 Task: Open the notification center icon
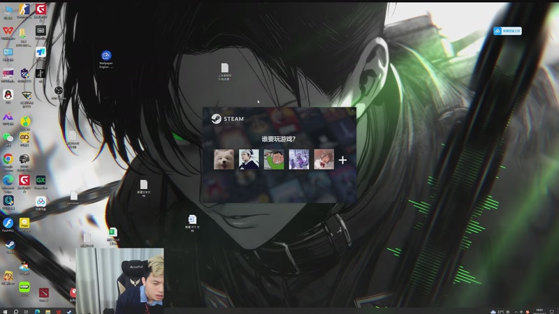point(552,311)
